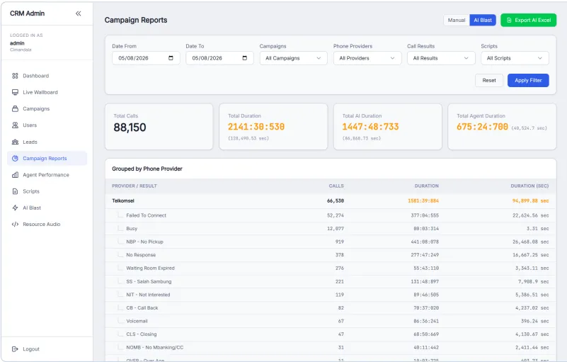Switch to AI Blast report mode
The image size is (567, 362).
pos(483,21)
